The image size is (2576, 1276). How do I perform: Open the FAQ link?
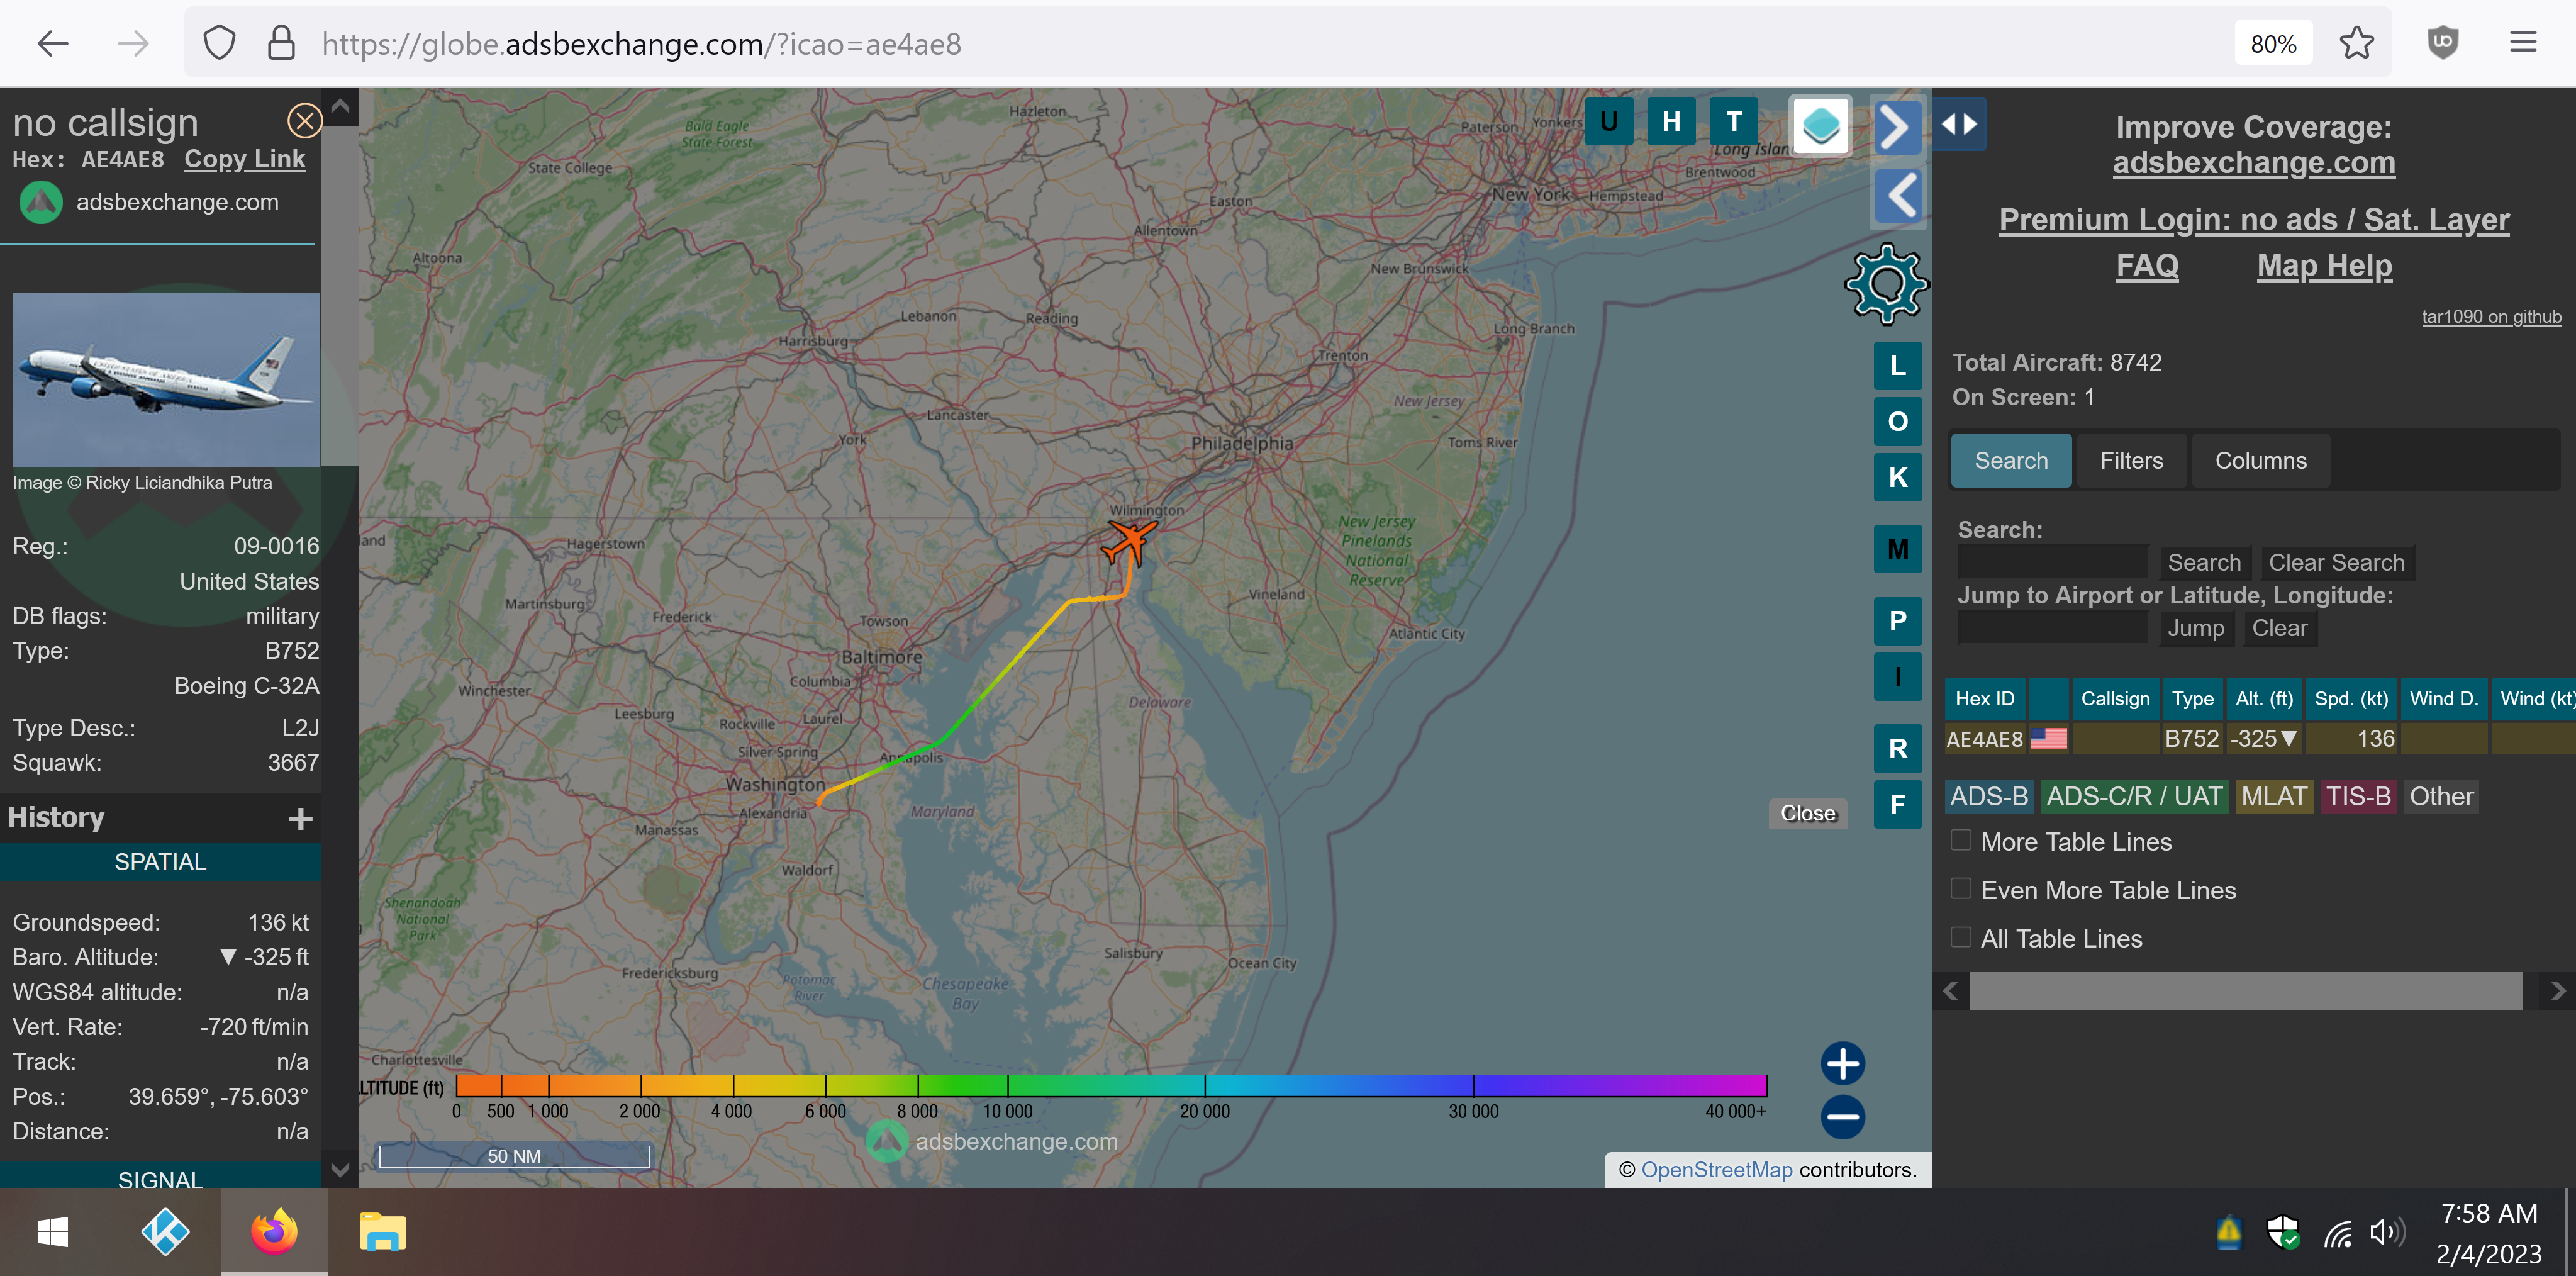coord(2146,266)
